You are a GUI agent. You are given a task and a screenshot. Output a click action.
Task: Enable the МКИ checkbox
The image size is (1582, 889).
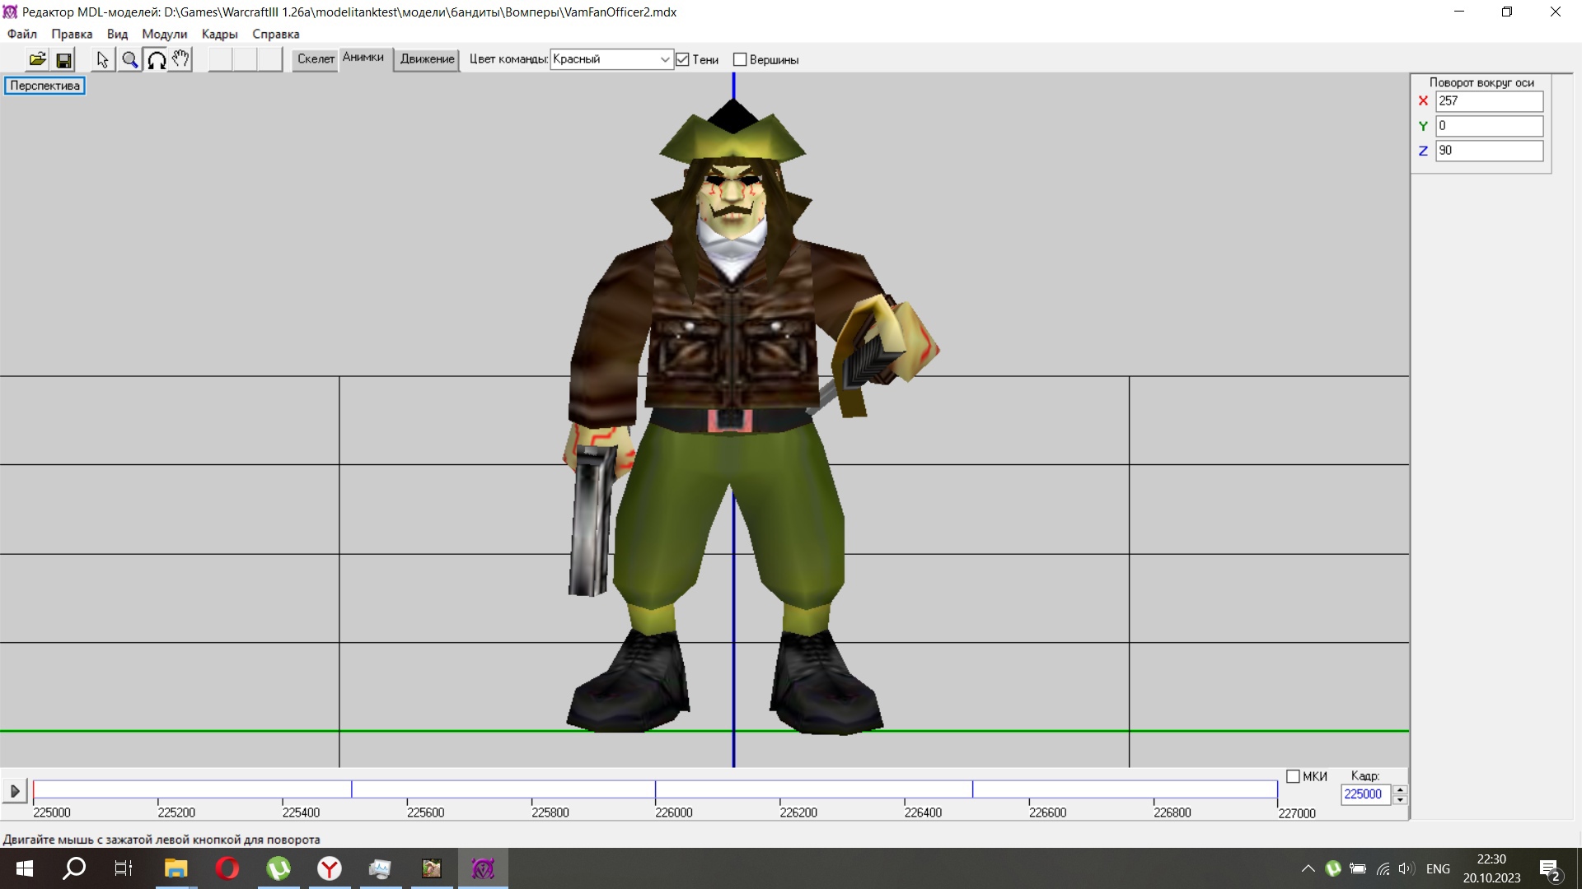coord(1293,776)
